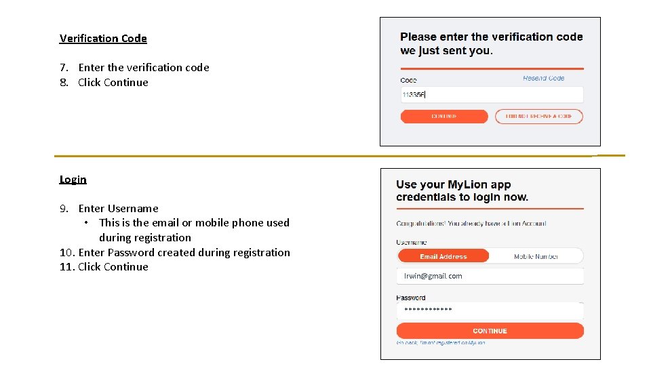Click the Use your MyLion app credentials title
Image resolution: width=651 pixels, height=366 pixels.
coord(462,190)
